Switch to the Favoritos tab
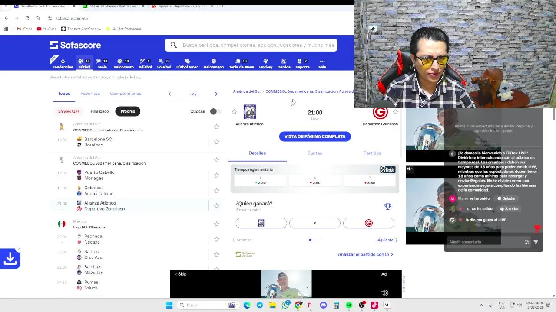 click(90, 94)
